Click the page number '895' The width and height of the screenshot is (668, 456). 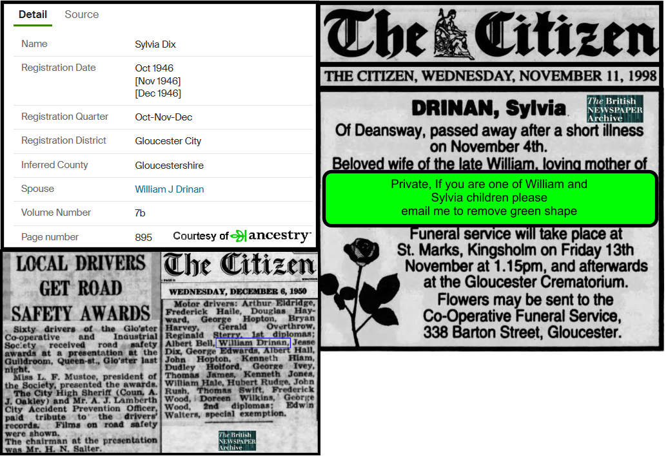pyautogui.click(x=144, y=238)
